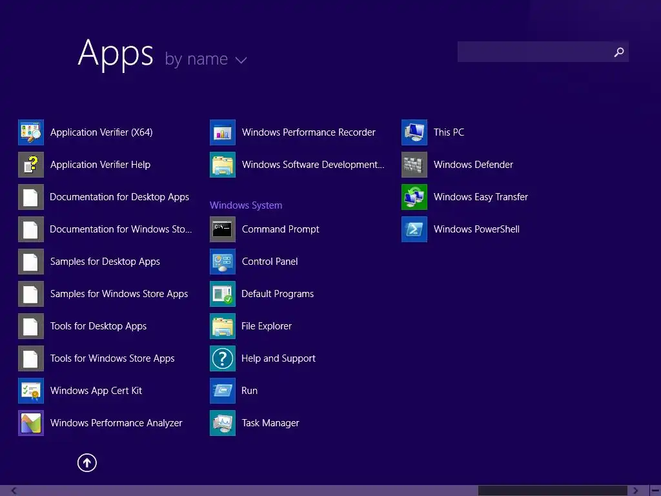Launch File Explorer icon
Screen dimensions: 661x496
(x=223, y=326)
